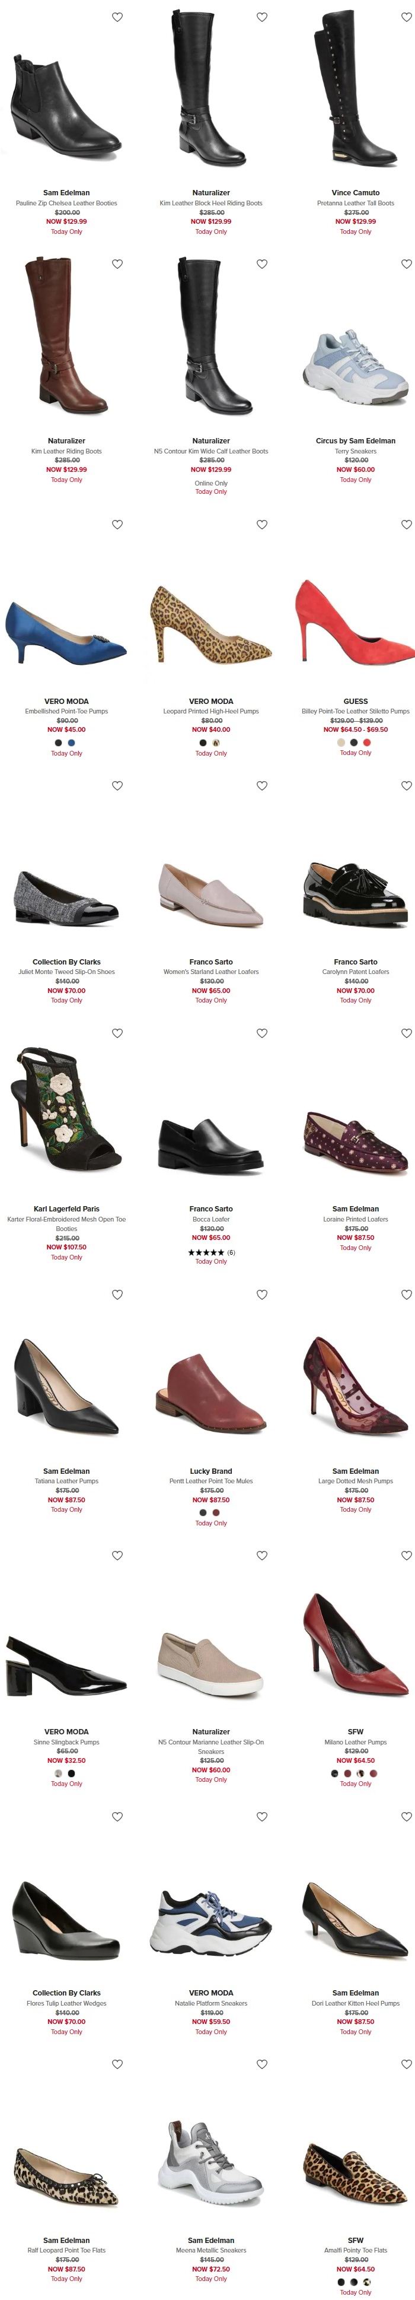
Task: Open the Loraine Printed Loafers product title
Action: (x=355, y=1219)
